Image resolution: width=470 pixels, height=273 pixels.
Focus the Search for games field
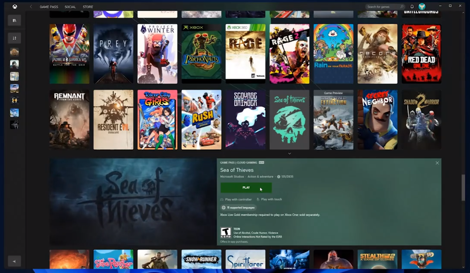pos(385,7)
